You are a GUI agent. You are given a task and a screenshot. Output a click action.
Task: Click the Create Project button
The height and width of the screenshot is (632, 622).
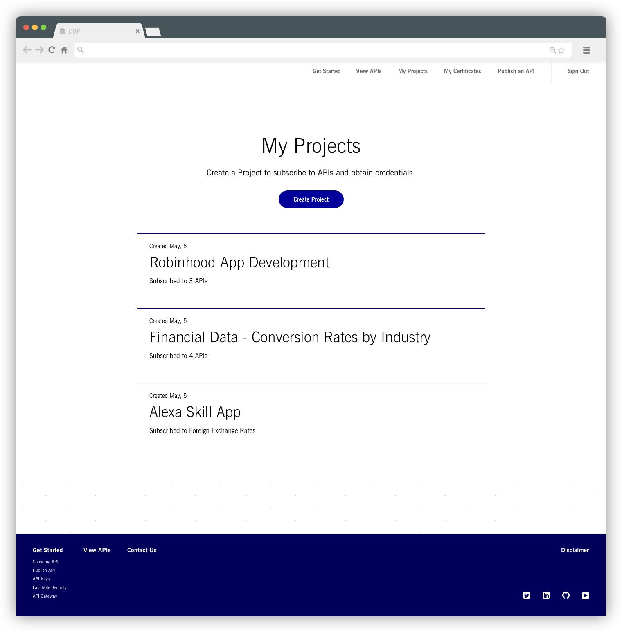(311, 199)
